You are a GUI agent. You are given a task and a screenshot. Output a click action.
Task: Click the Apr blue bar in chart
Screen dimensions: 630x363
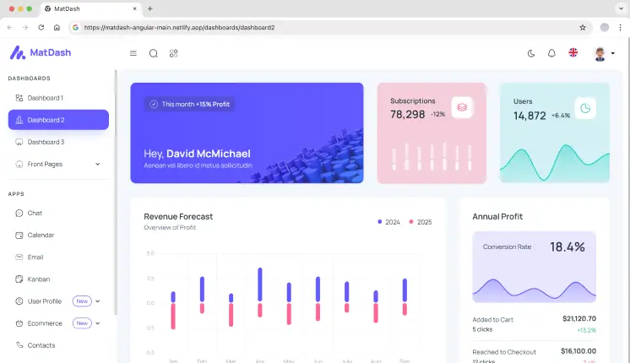click(260, 284)
